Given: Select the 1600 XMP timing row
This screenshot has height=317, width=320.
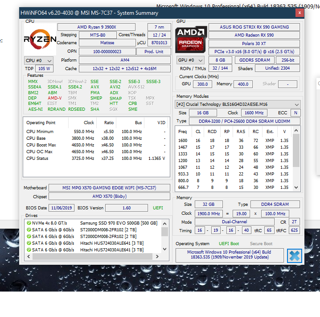Looking at the screenshot, I should coord(234,140).
